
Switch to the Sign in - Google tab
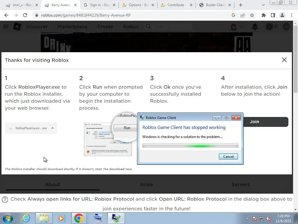[x=99, y=5]
